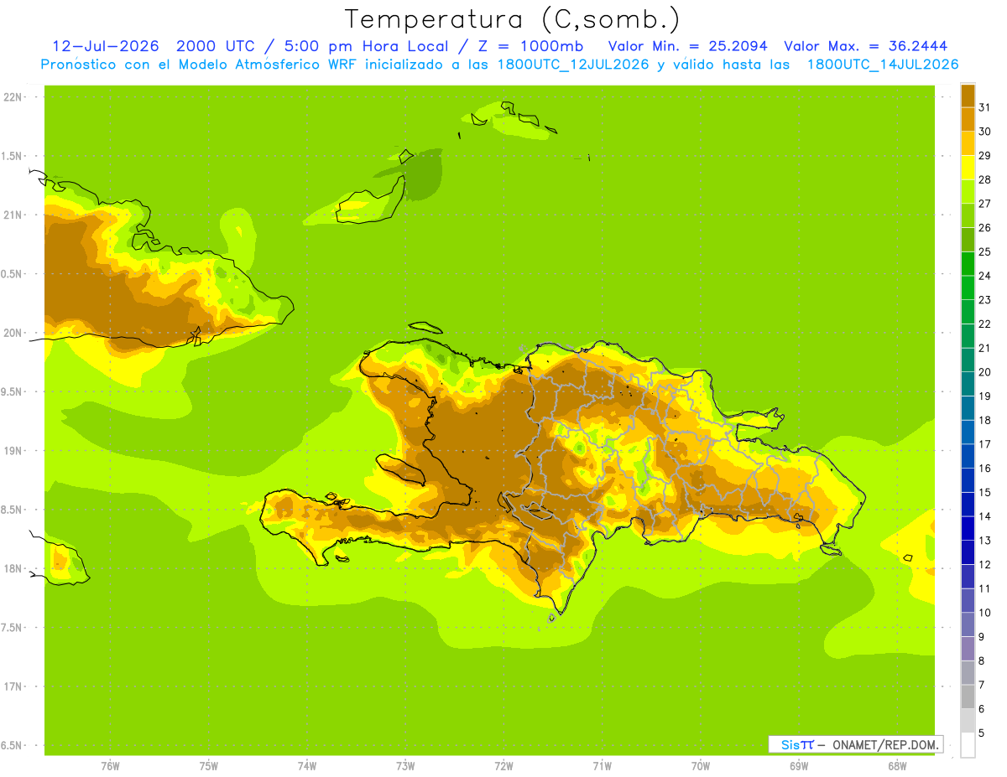The image size is (1007, 777).
Task: Click the '72W' longitude label
Action: pos(503,766)
